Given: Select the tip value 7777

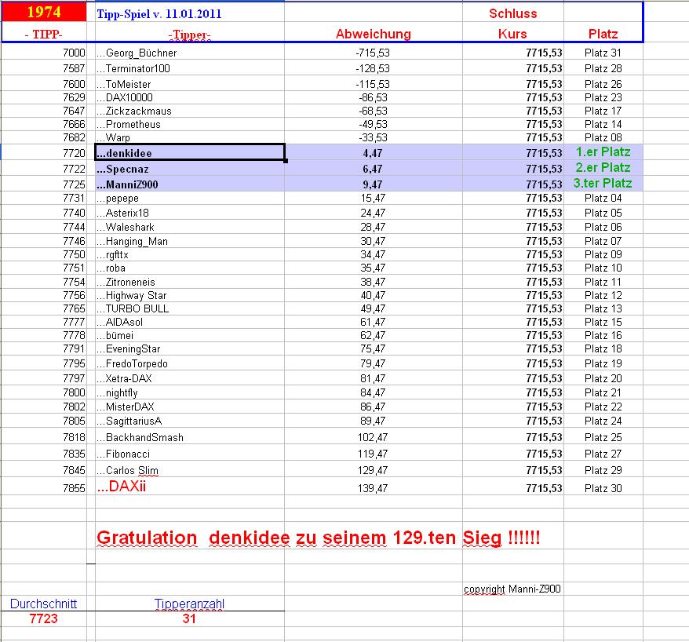Looking at the screenshot, I should pyautogui.click(x=74, y=322).
